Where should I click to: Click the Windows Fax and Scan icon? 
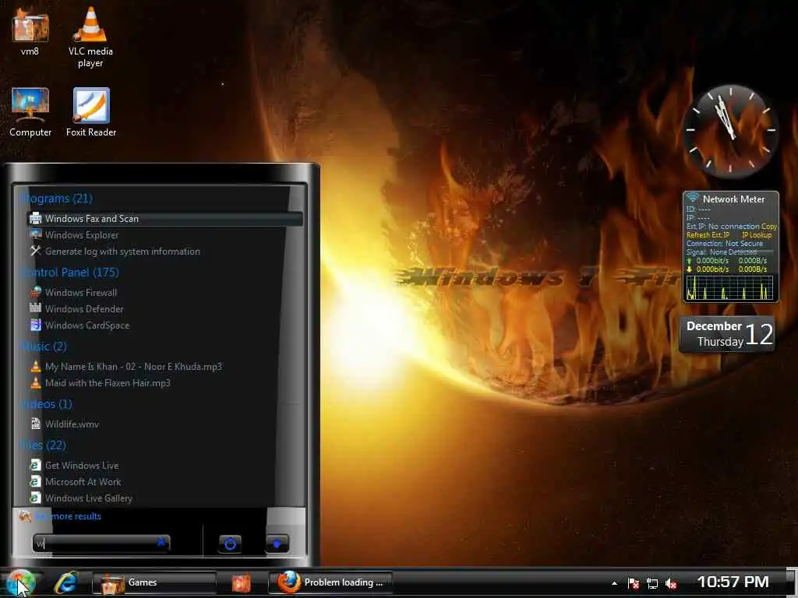click(36, 219)
